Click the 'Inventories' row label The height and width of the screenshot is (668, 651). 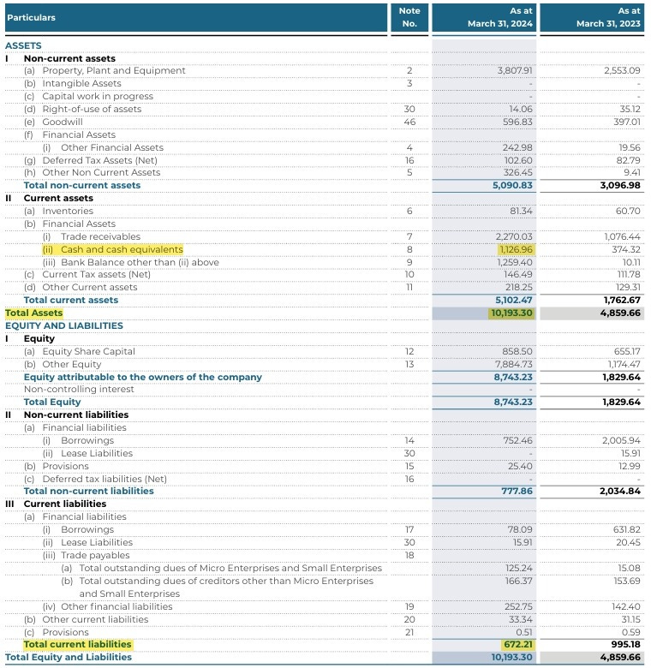click(x=68, y=211)
